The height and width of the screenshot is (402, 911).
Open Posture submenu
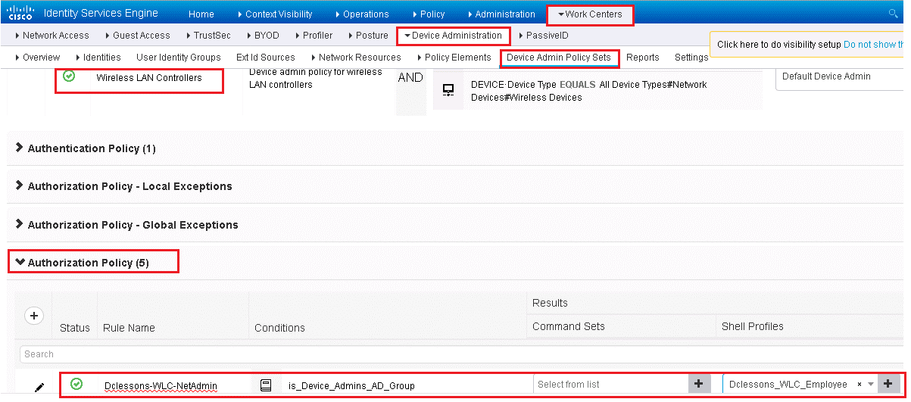368,36
